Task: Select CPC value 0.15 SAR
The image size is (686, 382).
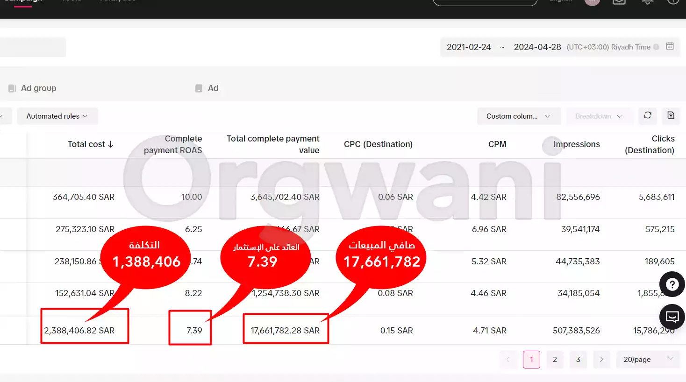Action: point(396,331)
